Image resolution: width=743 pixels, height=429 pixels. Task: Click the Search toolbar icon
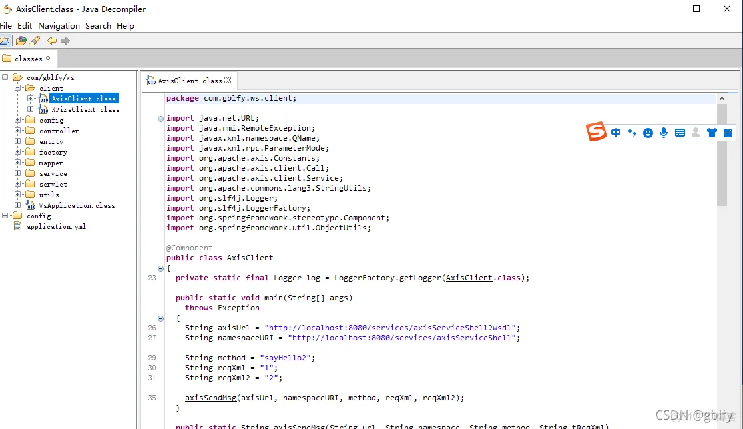point(35,41)
